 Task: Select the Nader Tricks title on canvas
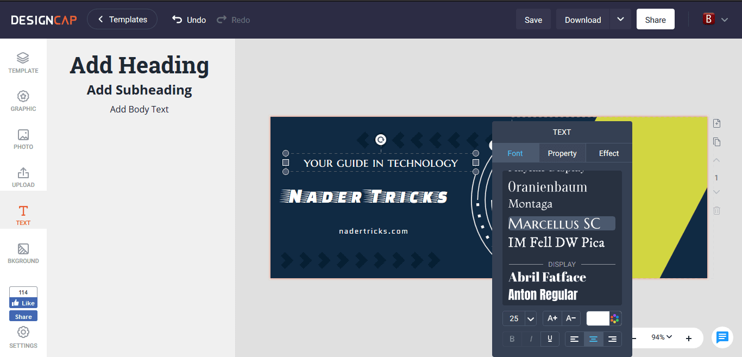(364, 196)
